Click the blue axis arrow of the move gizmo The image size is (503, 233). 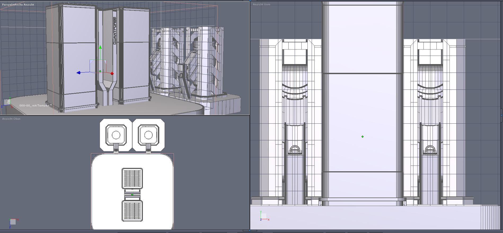click(78, 73)
